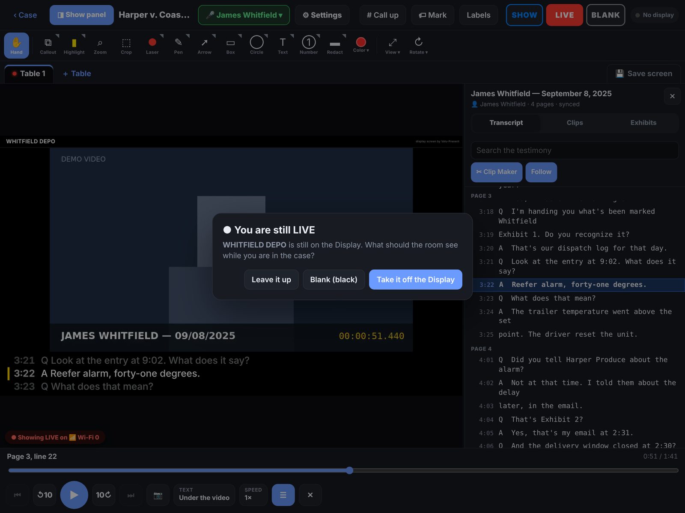Toggle the LIVE display mode
The width and height of the screenshot is (685, 513).
pos(564,15)
